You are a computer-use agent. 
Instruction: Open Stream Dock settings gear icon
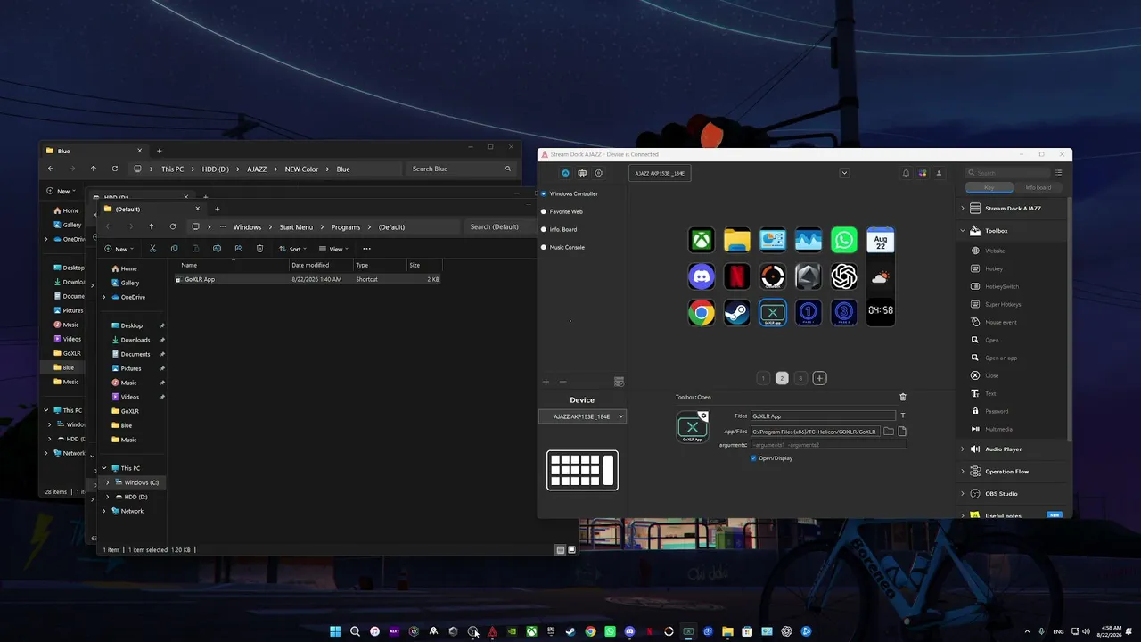tap(599, 173)
